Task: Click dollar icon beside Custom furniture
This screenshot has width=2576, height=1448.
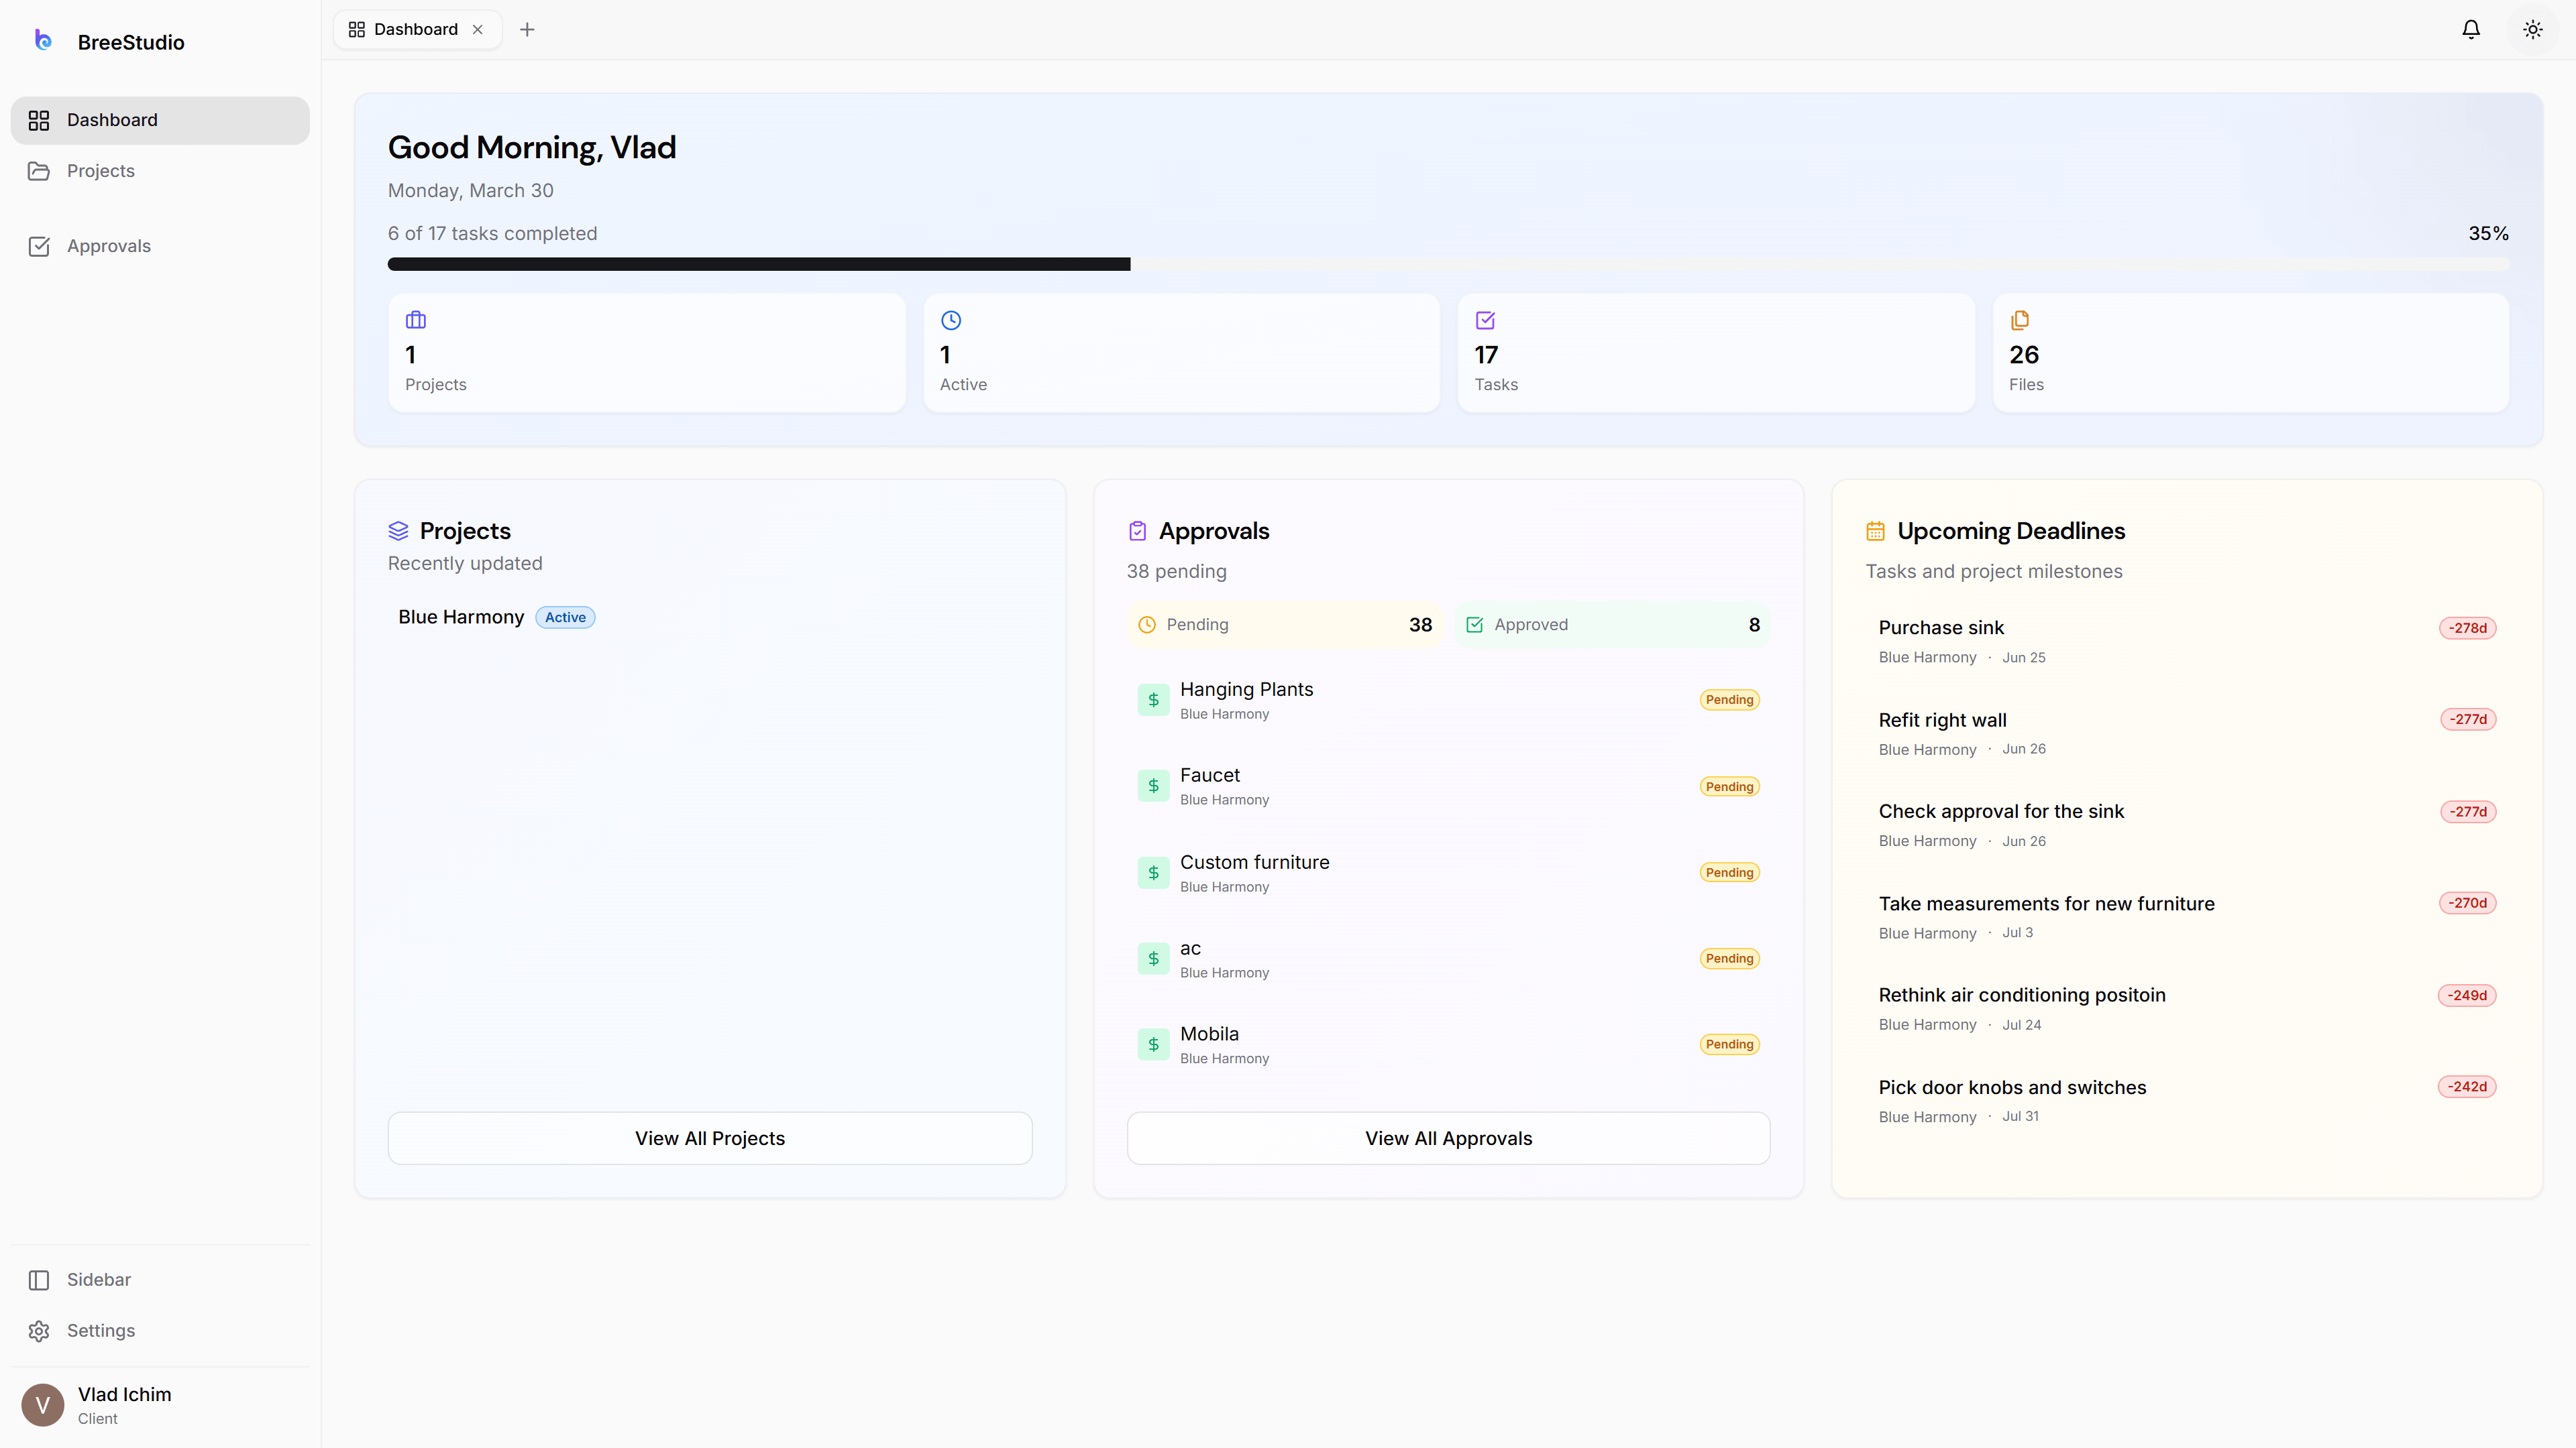Action: (1153, 872)
